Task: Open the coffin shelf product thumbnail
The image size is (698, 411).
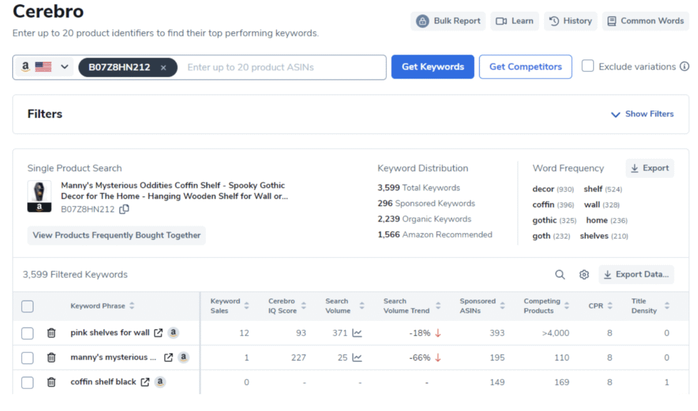Action: point(39,196)
